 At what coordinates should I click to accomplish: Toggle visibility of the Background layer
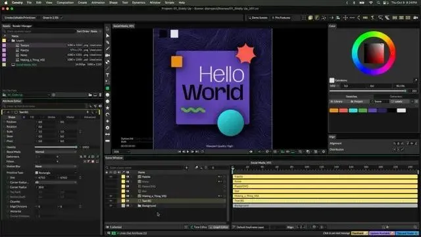tap(111, 205)
